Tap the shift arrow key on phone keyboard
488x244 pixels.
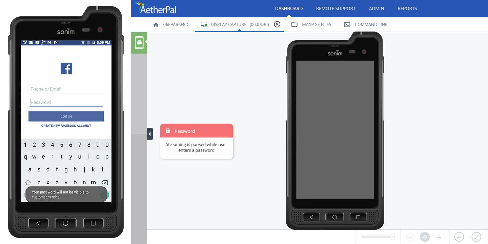(x=28, y=182)
